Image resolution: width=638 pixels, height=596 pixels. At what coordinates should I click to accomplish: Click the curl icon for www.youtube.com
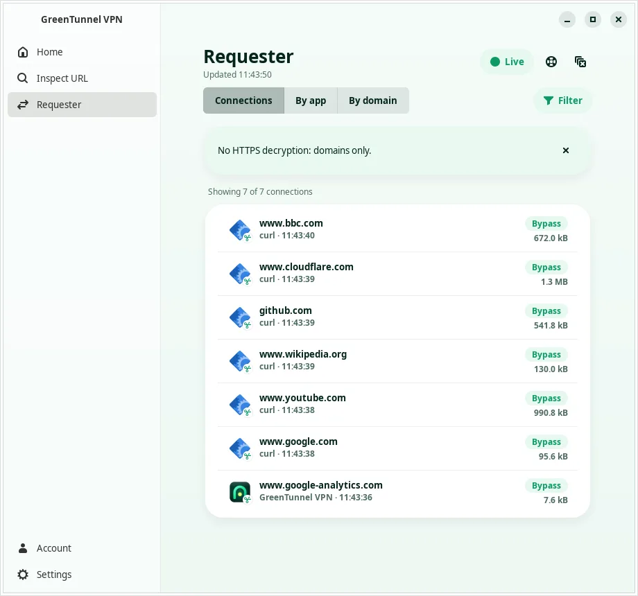coord(240,405)
